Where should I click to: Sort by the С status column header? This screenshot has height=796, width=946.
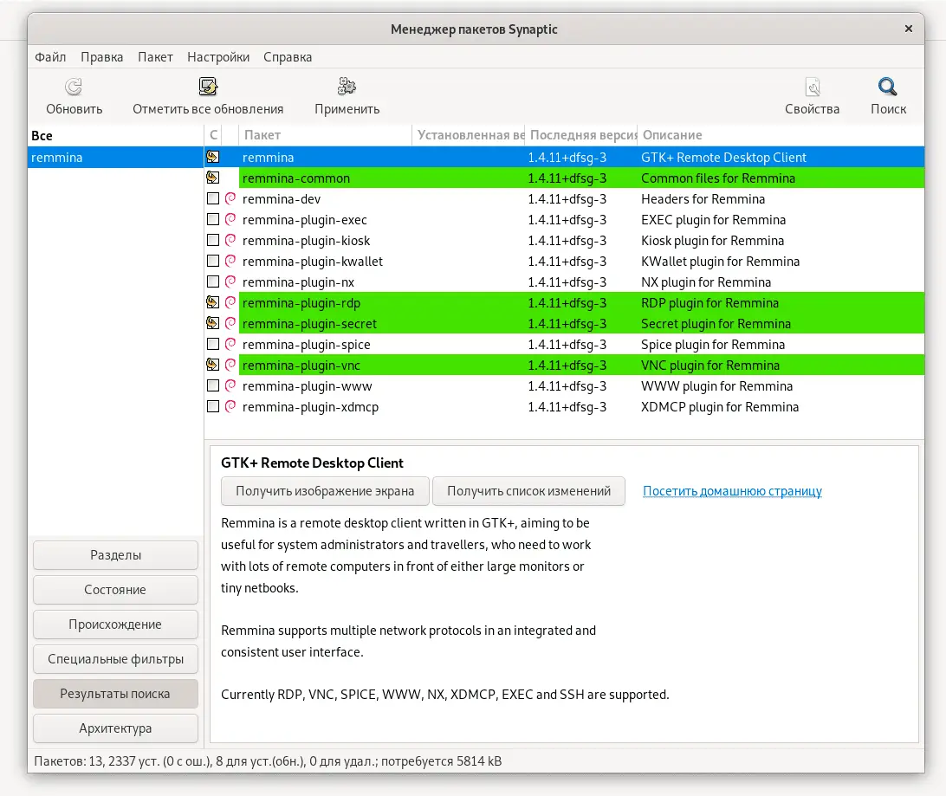(213, 135)
